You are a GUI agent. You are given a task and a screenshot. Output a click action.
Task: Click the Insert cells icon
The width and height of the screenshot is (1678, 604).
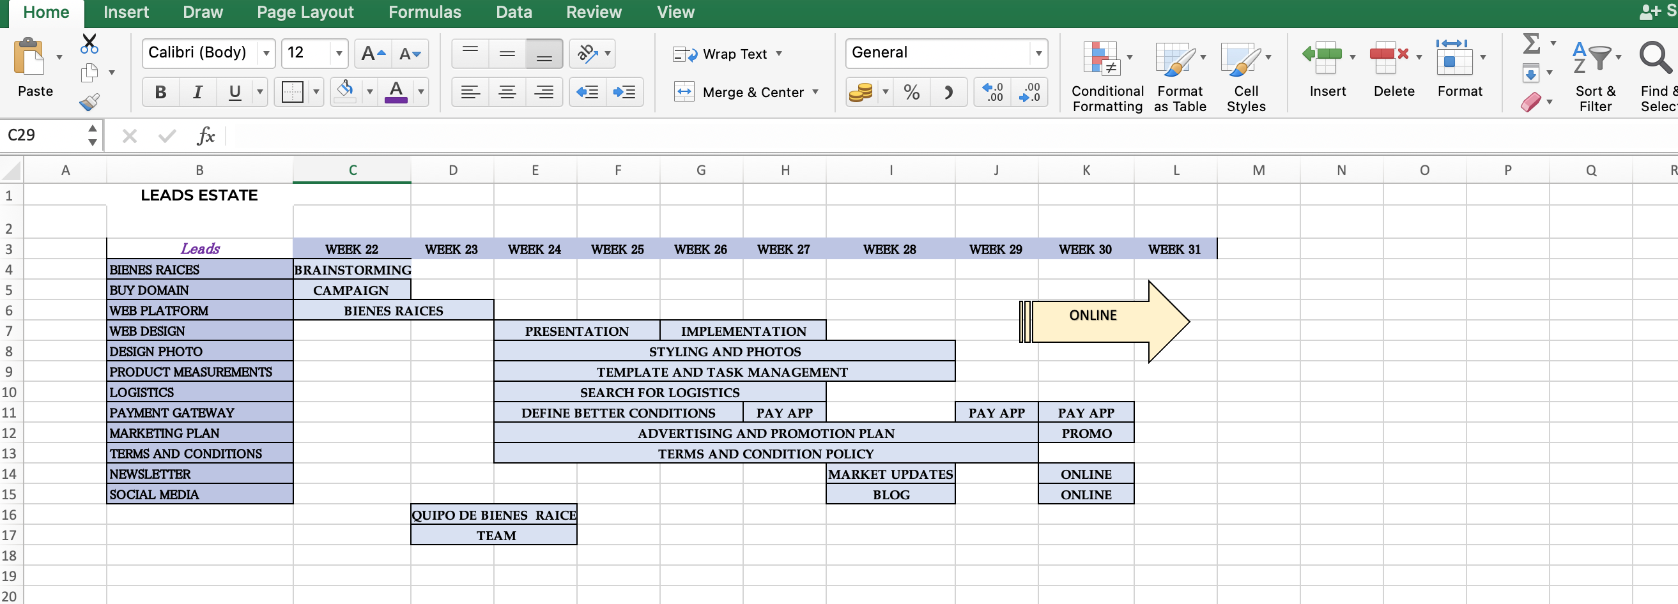click(1321, 58)
